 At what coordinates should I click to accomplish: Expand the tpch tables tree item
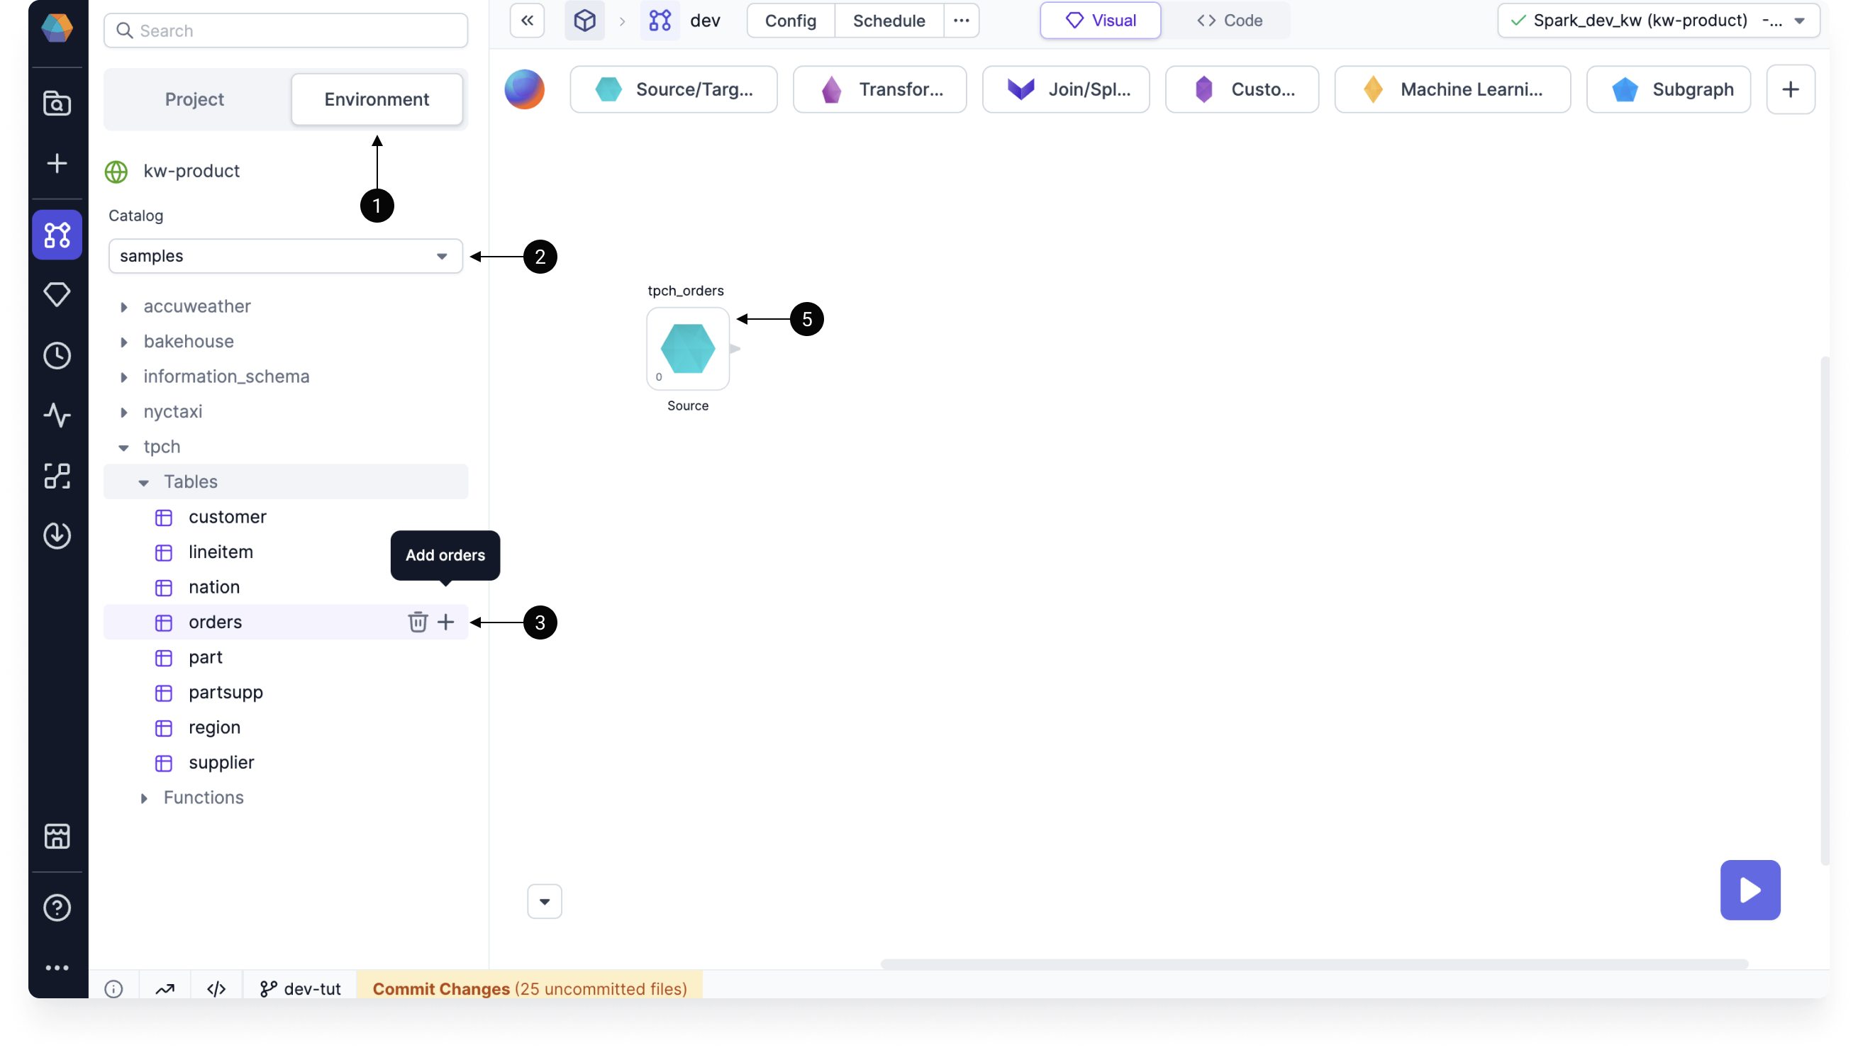pos(144,481)
